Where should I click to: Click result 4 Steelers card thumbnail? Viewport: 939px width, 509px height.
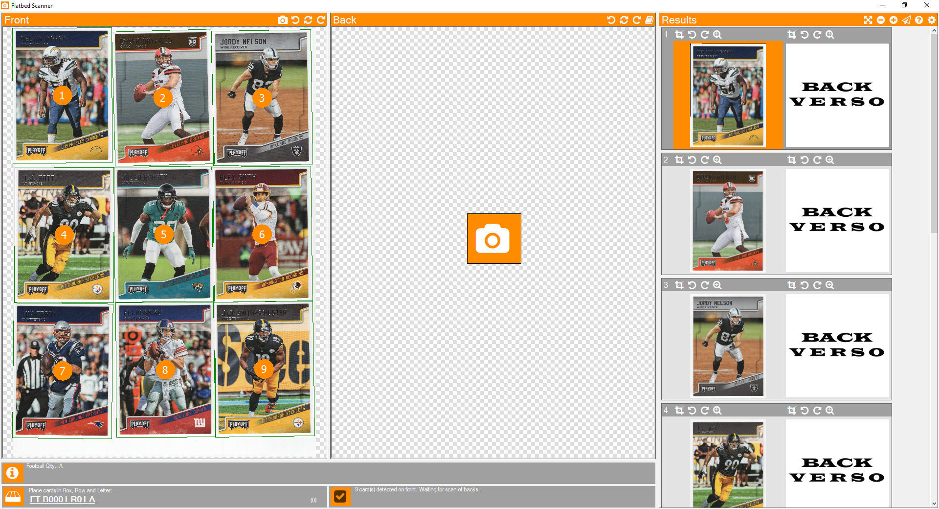point(728,464)
